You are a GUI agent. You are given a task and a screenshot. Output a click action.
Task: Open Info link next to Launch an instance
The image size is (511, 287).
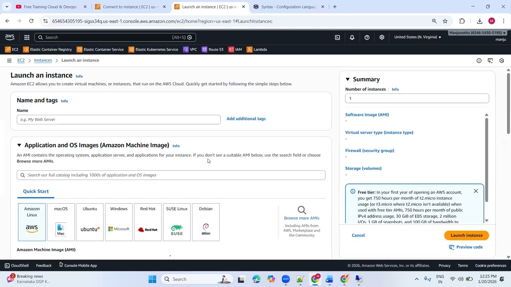point(79,76)
